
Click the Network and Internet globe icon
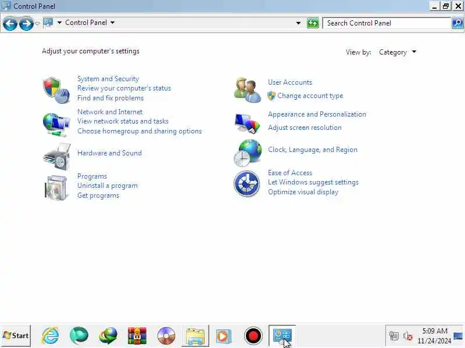pos(56,125)
